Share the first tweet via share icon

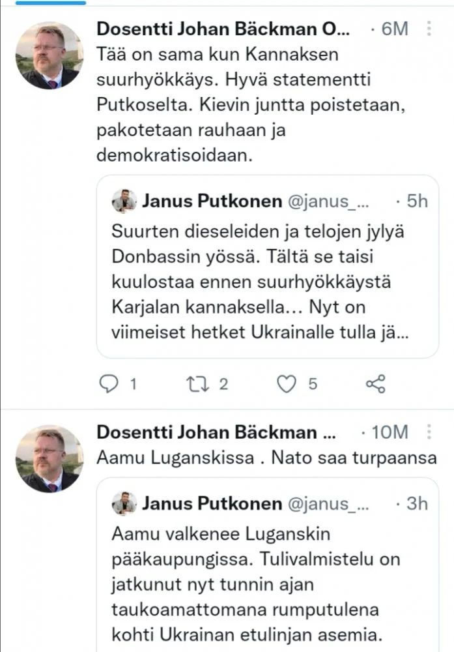pos(376,384)
